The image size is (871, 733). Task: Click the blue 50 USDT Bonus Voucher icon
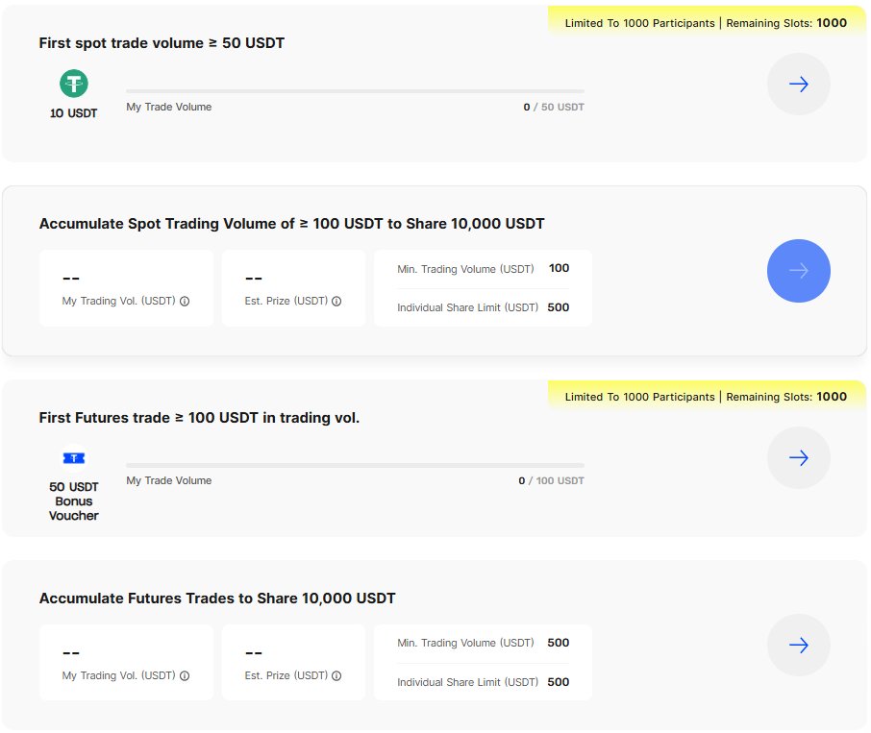(74, 458)
